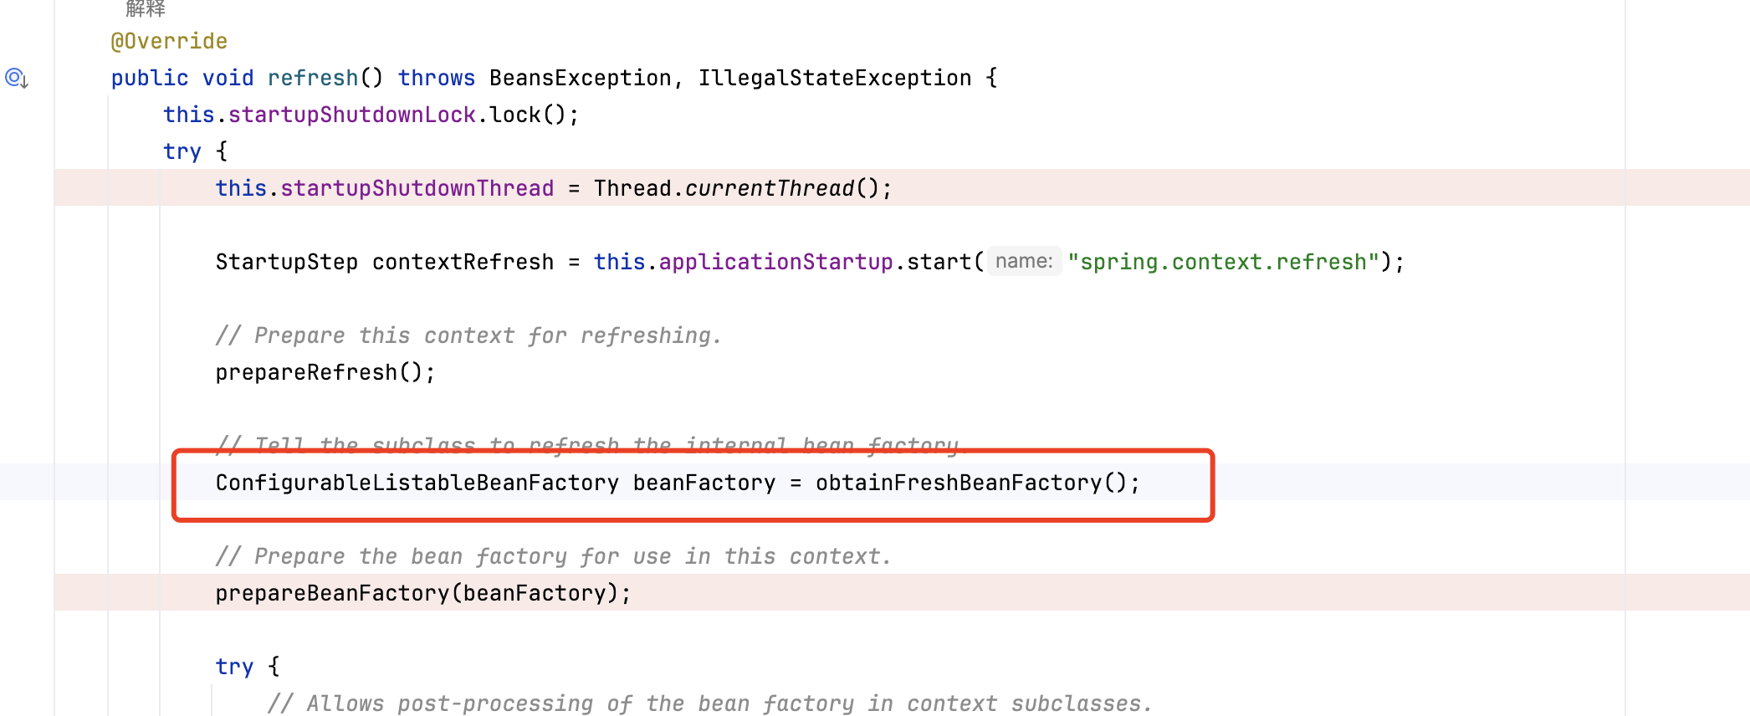The height and width of the screenshot is (716, 1750).
Task: Click the applicationStartup field
Action: [x=775, y=262]
